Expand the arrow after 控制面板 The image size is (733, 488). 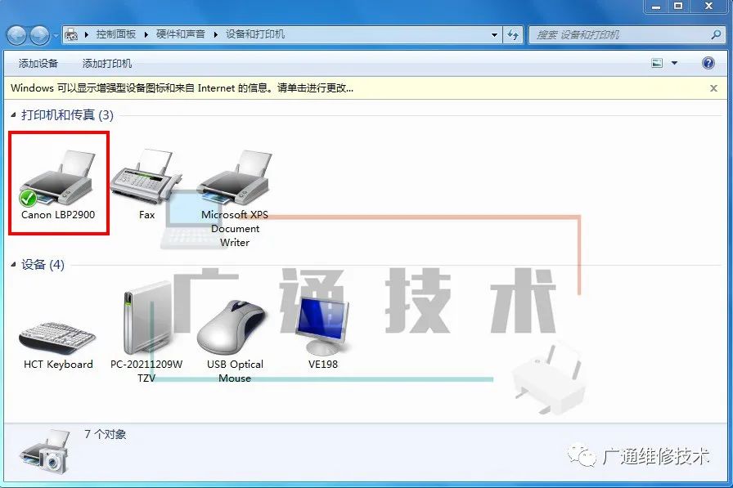[x=146, y=34]
